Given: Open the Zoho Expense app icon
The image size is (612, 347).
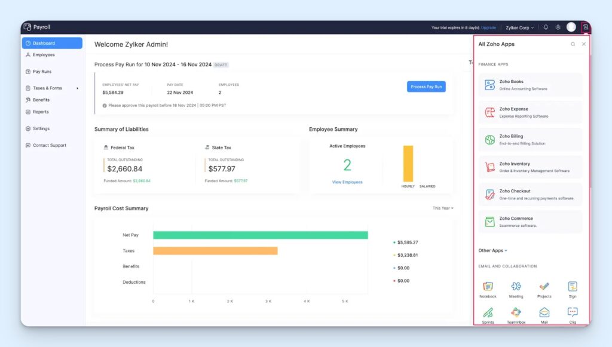Looking at the screenshot, I should coord(489,112).
